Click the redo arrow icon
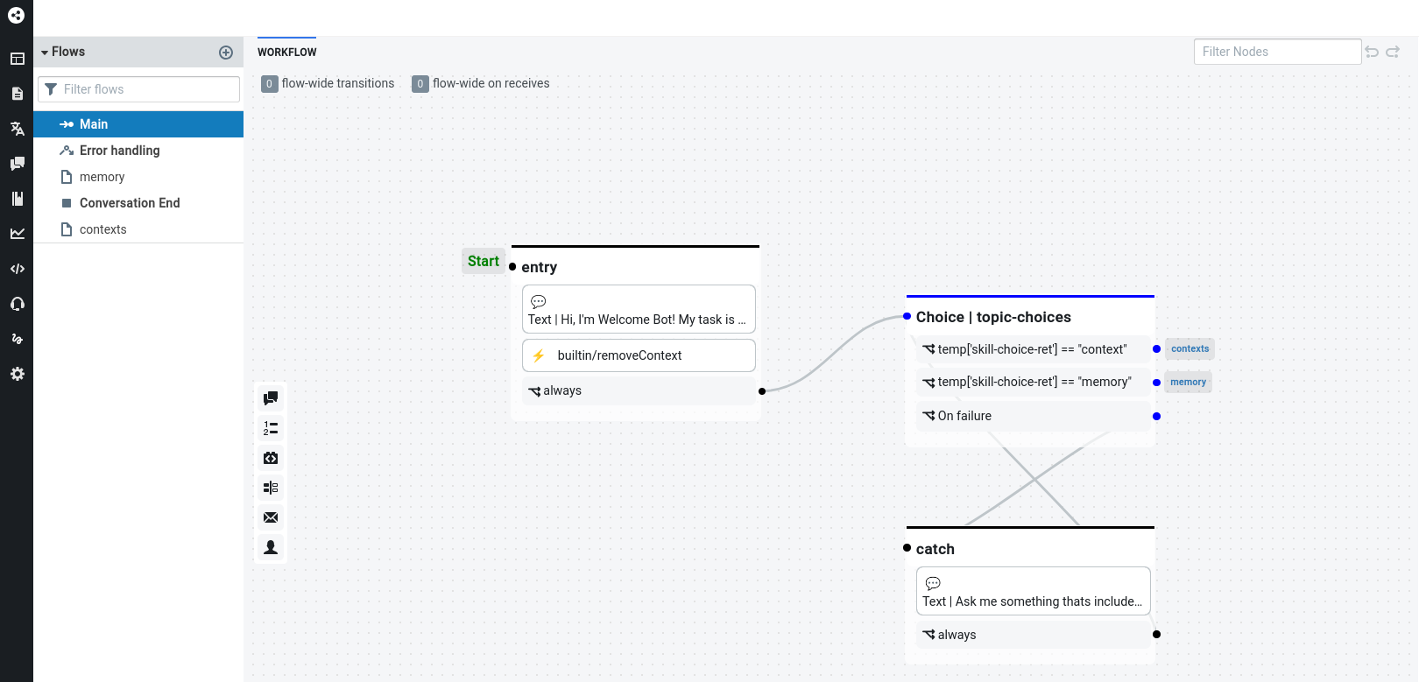Image resolution: width=1419 pixels, height=682 pixels. 1393,53
